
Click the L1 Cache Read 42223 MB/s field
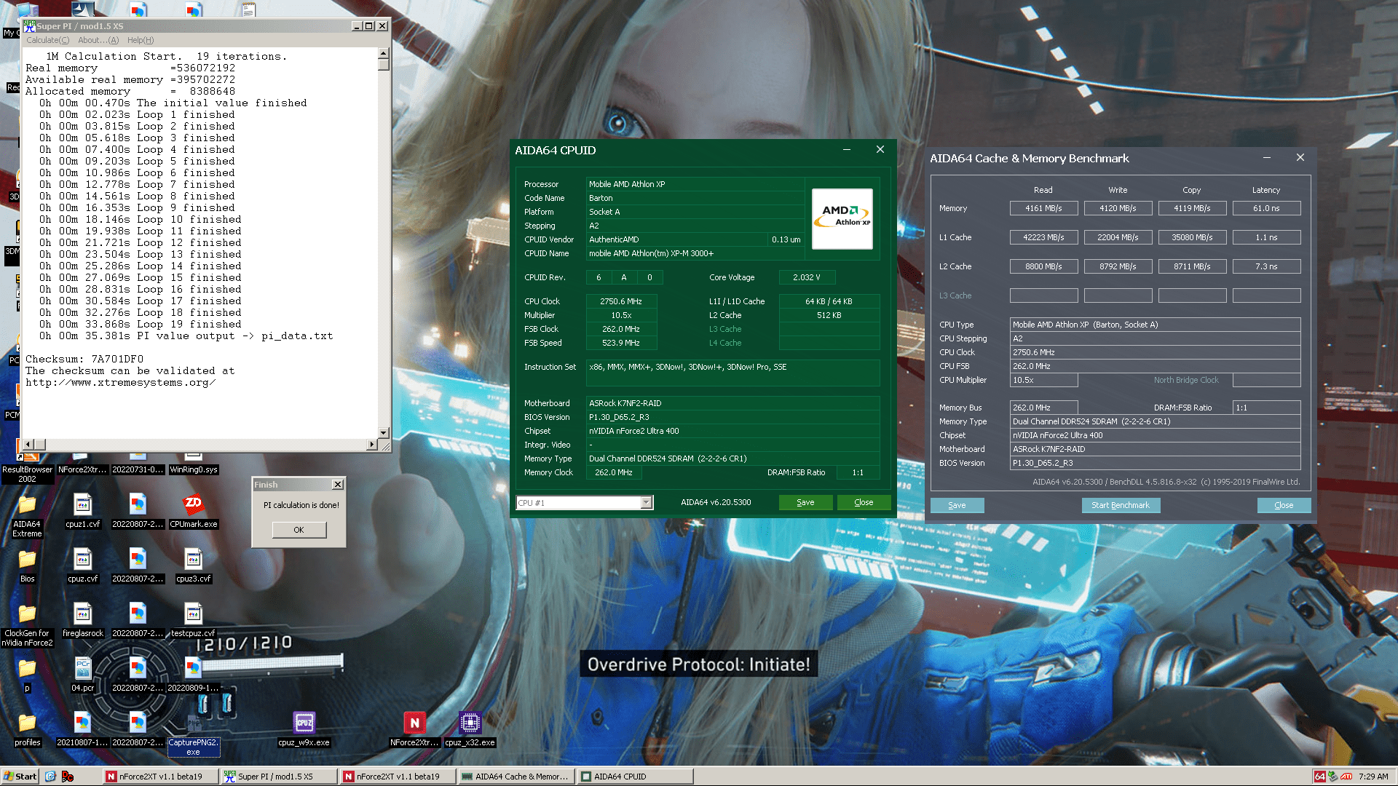pos(1043,237)
